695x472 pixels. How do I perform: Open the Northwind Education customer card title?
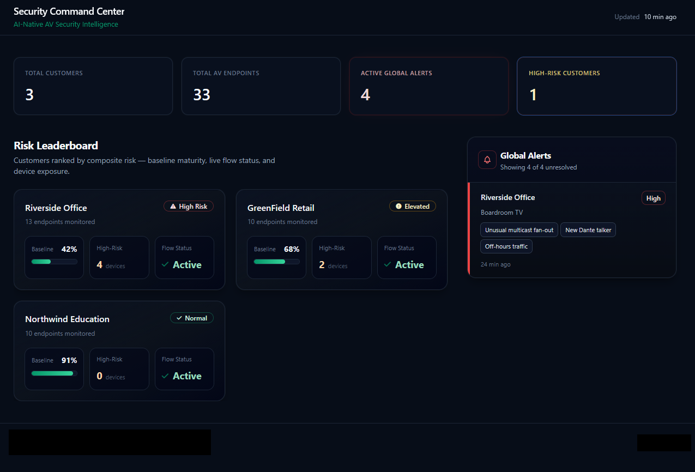click(67, 319)
